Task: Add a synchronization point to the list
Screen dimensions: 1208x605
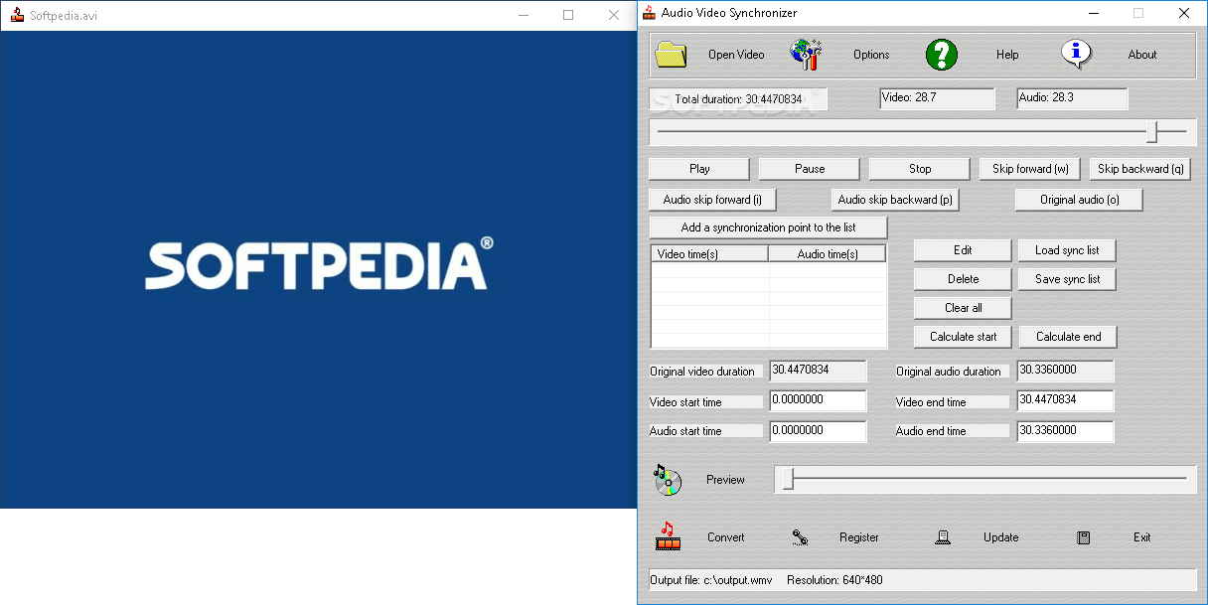Action: 768,227
